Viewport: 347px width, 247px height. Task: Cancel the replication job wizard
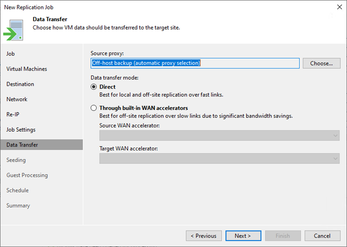(x=322, y=236)
